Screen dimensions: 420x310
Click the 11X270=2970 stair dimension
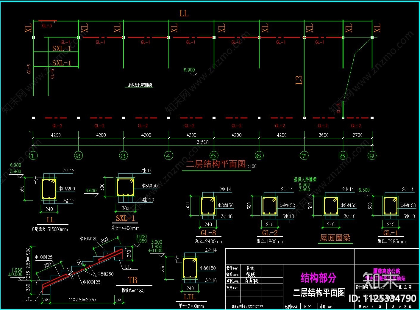(82, 300)
